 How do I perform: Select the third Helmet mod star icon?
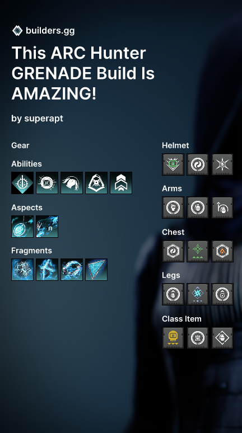tap(222, 164)
